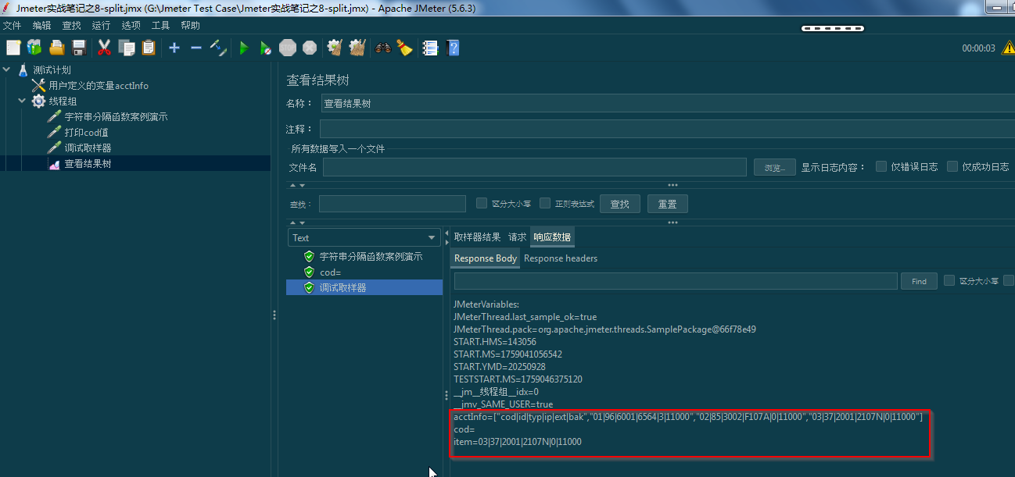Click the Find button
This screenshot has width=1015, height=477.
919,281
